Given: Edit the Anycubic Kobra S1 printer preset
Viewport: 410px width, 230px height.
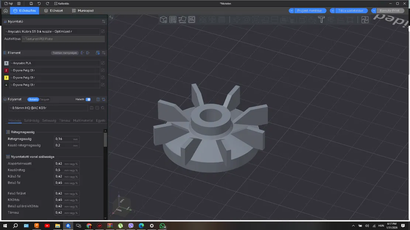Looking at the screenshot, I should pos(103,31).
